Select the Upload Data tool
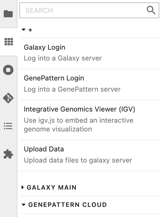The height and width of the screenshot is (217, 161). coord(89,155)
